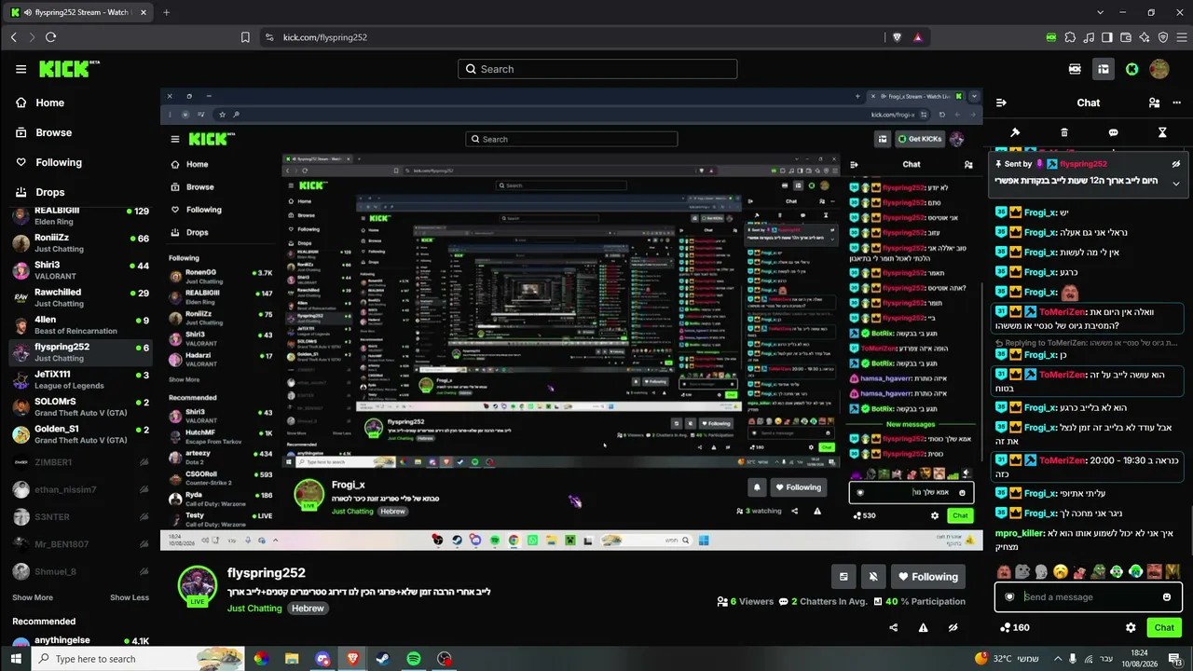Open the chat users list icon
This screenshot has width=1193, height=671.
click(1154, 103)
